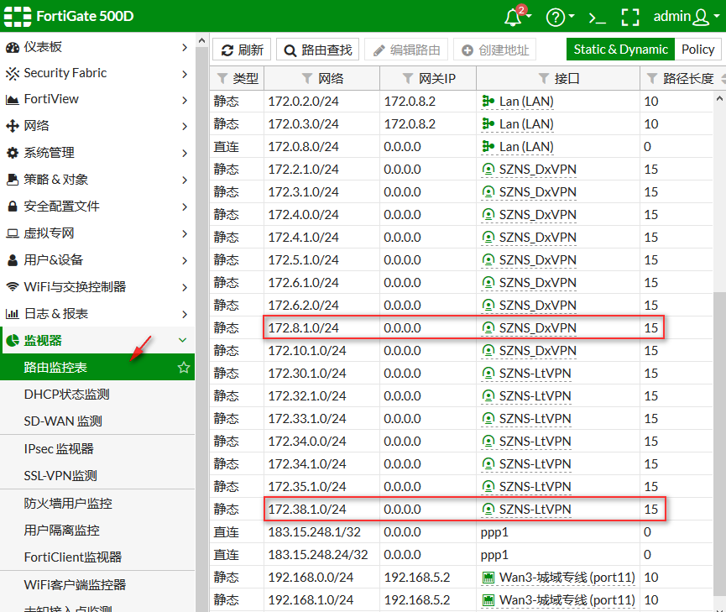Image resolution: width=726 pixels, height=612 pixels.
Task: Click the route table scroll-up arrow
Action: [719, 98]
